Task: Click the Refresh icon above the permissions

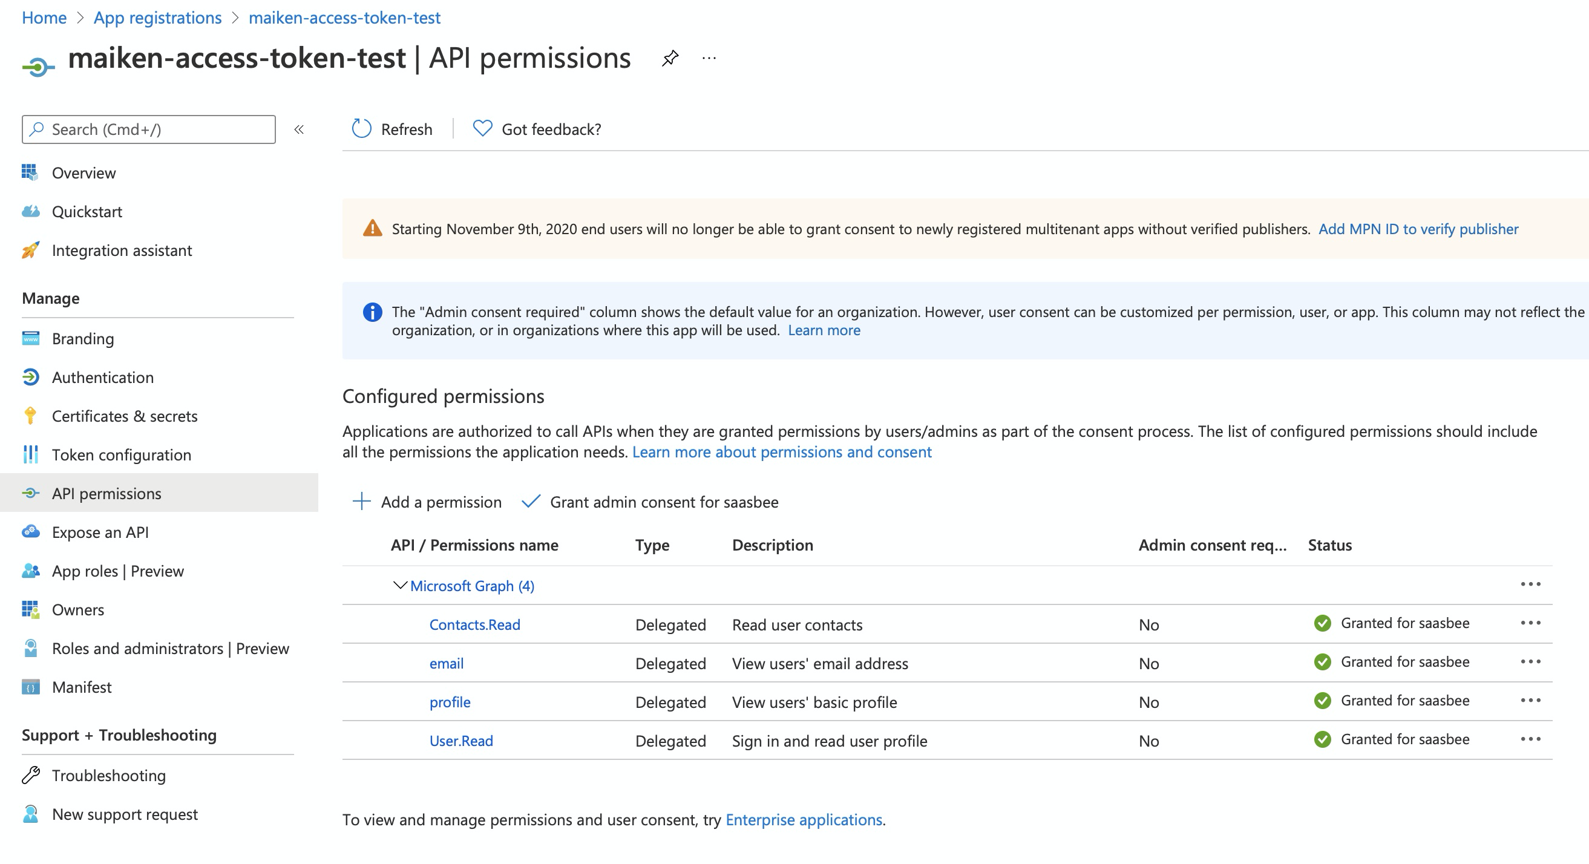Action: tap(361, 129)
